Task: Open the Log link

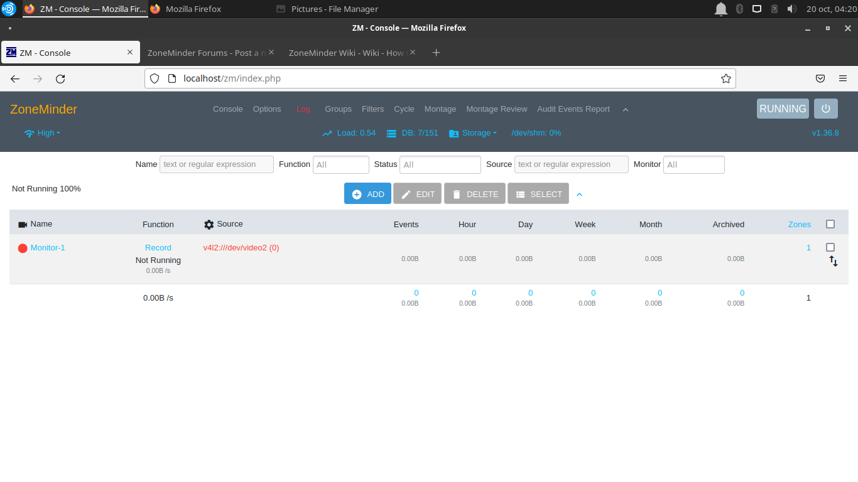Action: (x=303, y=109)
